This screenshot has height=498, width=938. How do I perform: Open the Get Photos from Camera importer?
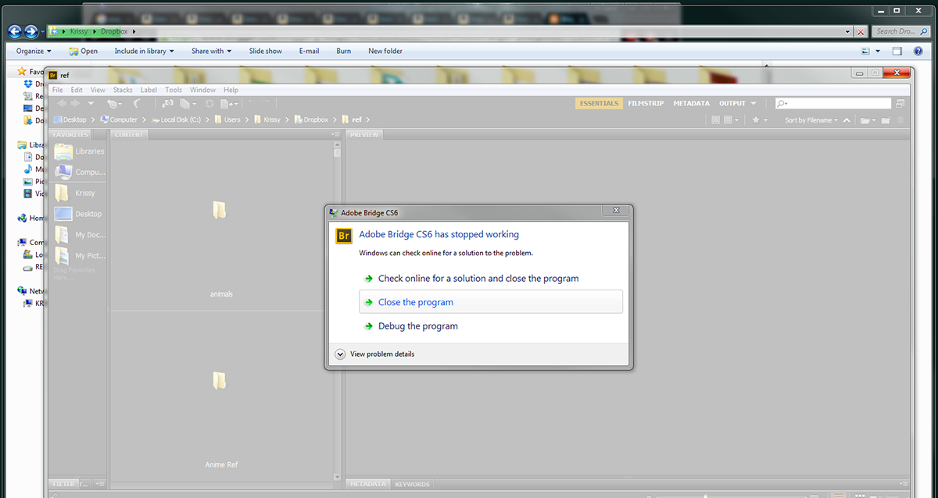coord(168,104)
